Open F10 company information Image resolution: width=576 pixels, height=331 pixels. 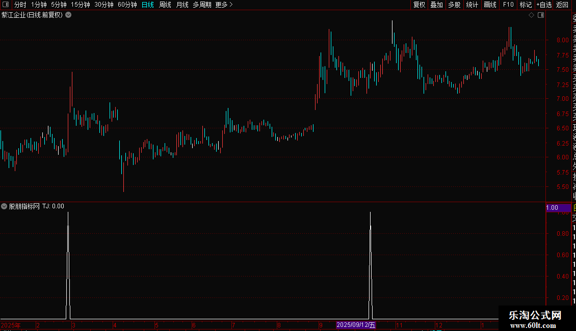pyautogui.click(x=508, y=5)
